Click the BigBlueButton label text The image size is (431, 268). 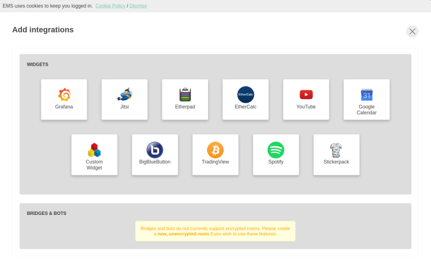155,162
